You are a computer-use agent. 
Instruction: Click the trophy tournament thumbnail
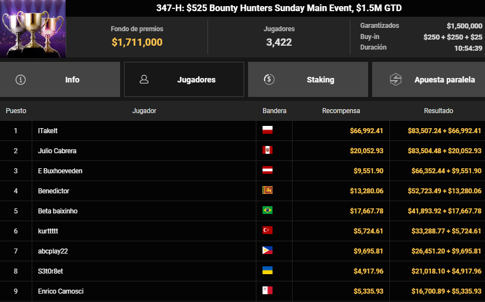pyautogui.click(x=33, y=29)
